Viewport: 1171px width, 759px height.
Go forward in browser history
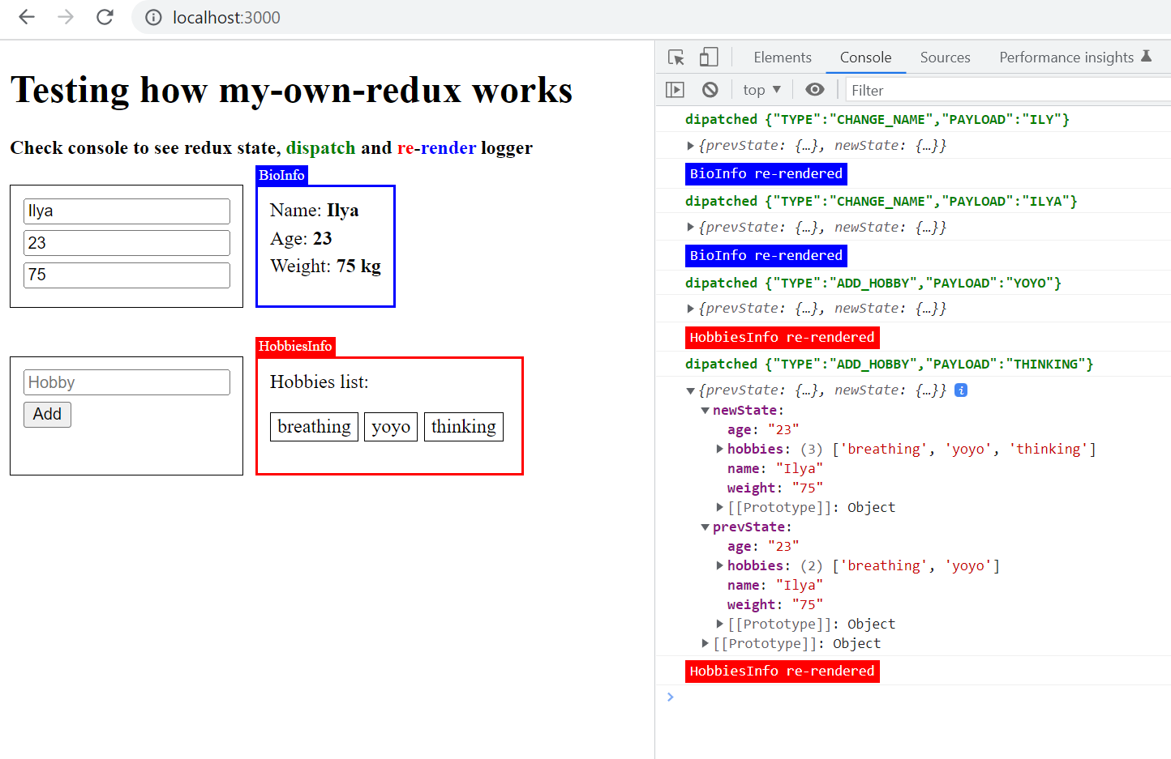[66, 17]
